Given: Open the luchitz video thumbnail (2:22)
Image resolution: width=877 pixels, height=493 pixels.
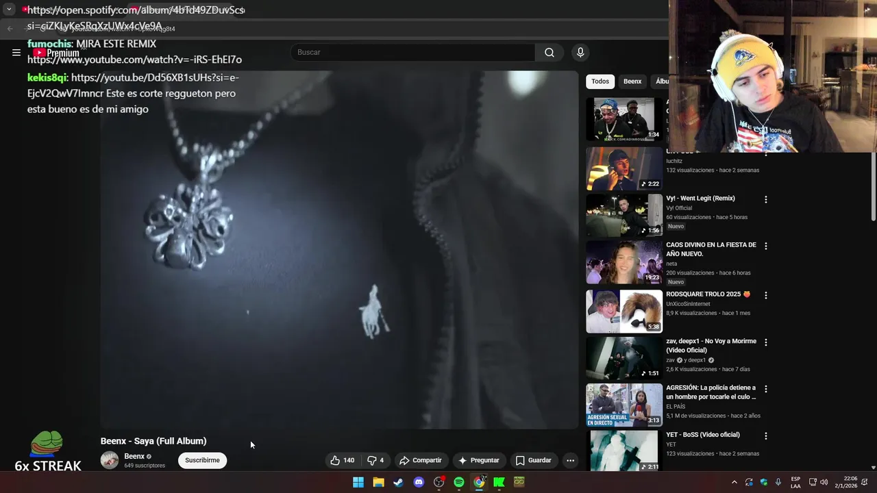Looking at the screenshot, I should [624, 168].
